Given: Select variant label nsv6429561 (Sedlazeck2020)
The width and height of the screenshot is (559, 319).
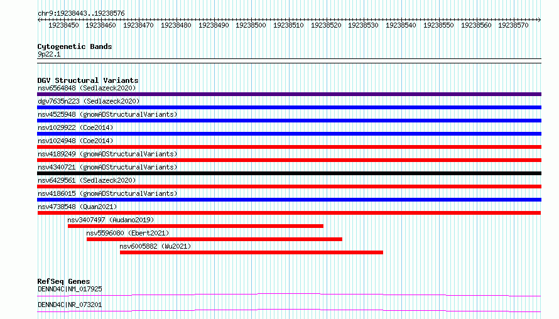Looking at the screenshot, I should tap(87, 180).
